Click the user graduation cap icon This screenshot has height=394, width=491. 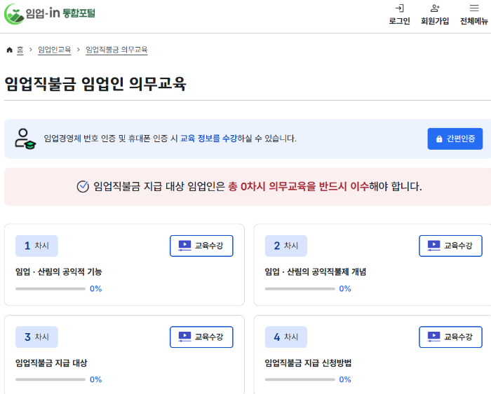[x=25, y=139]
